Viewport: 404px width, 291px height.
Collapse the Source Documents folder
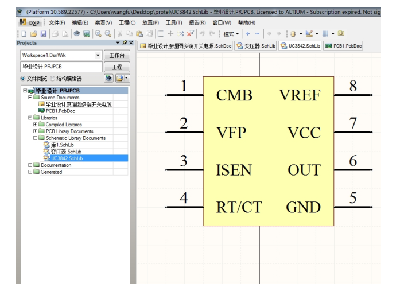(30, 98)
